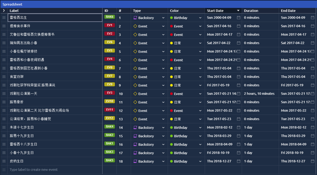Open the Type dropdown for row 1
Screen dimensions: 317x175
[163, 18]
